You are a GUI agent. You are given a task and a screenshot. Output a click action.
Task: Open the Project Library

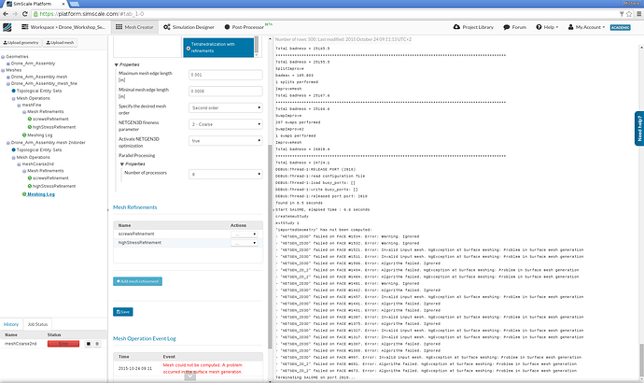[x=473, y=27]
